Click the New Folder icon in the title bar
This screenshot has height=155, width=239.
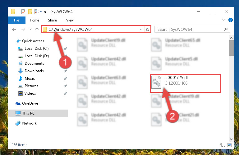pyautogui.click(x=30, y=12)
